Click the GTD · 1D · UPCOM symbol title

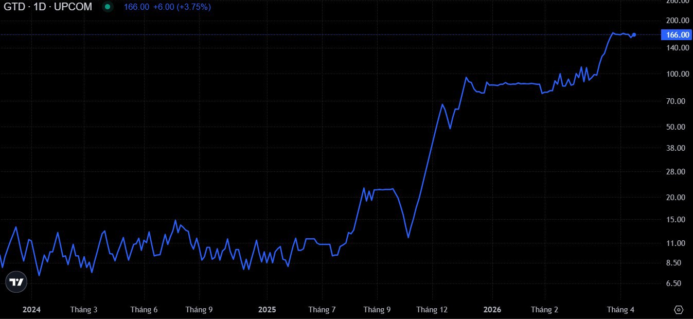tap(48, 7)
